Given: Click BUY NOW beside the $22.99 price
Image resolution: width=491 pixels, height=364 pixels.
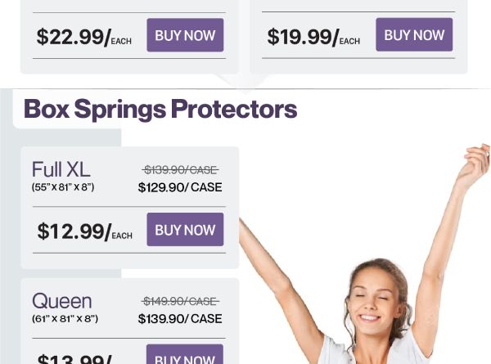Looking at the screenshot, I should tap(185, 35).
